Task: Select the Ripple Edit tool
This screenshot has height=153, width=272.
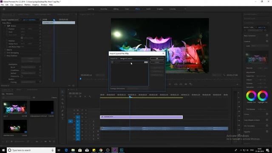Action: pyautogui.click(x=63, y=99)
